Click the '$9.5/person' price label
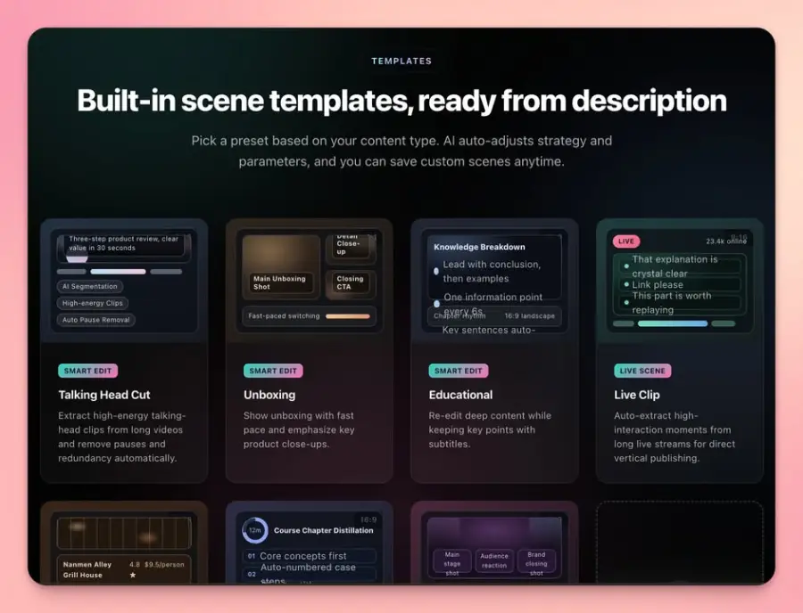This screenshot has width=803, height=613. coord(164,565)
